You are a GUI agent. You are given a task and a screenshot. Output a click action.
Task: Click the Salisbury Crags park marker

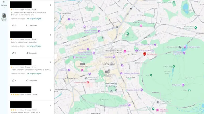(x=151, y=75)
